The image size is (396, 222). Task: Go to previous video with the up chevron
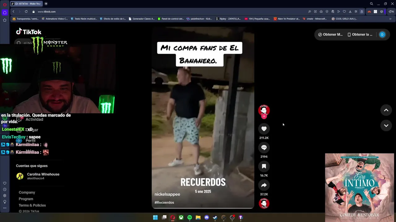tap(386, 110)
